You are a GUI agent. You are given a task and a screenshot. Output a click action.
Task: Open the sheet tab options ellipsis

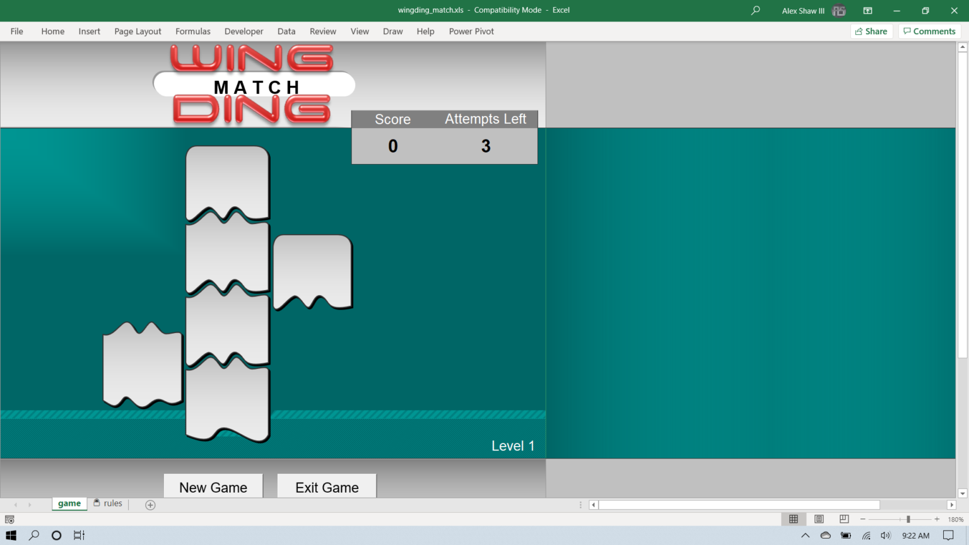pos(580,505)
